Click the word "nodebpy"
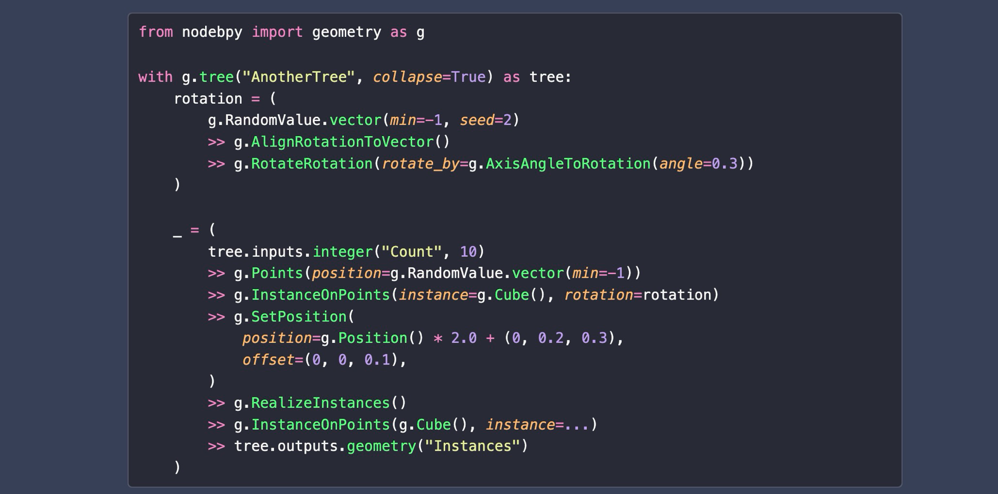Viewport: 998px width, 494px height. (x=212, y=32)
